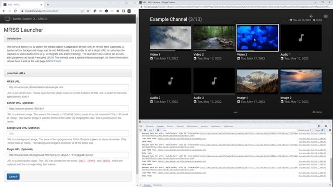Click the browser back arrow in left window
333x187 pixels.
4,11
